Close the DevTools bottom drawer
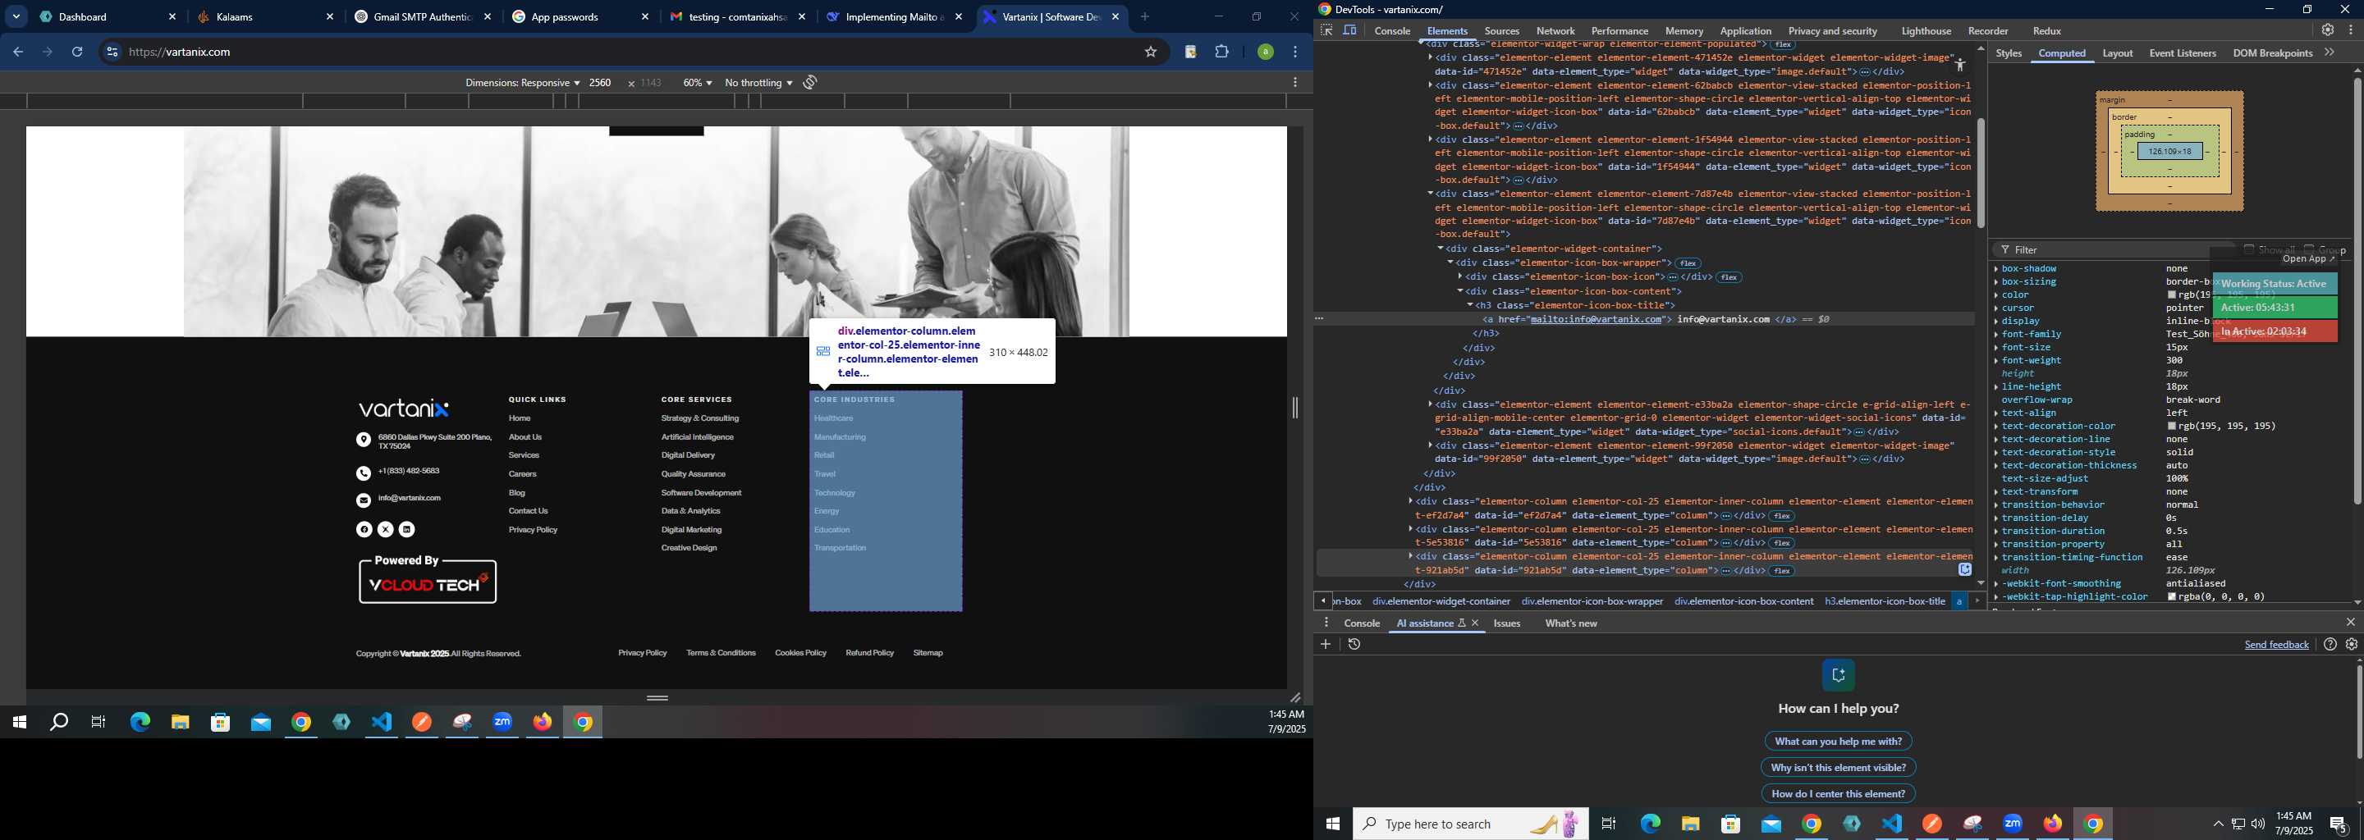The height and width of the screenshot is (840, 2364). 2350,623
